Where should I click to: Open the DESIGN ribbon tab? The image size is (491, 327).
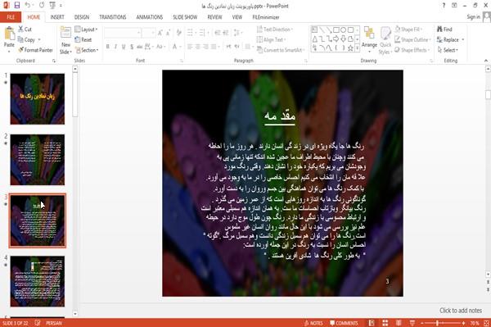click(x=82, y=17)
